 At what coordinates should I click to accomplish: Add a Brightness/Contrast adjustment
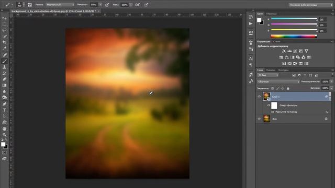click(284, 51)
